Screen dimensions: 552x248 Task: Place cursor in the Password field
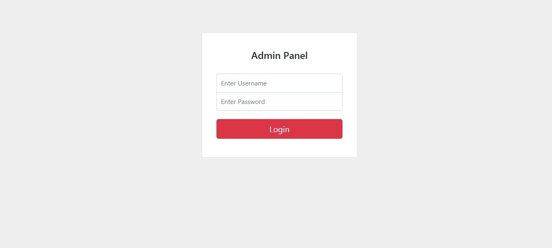(279, 101)
